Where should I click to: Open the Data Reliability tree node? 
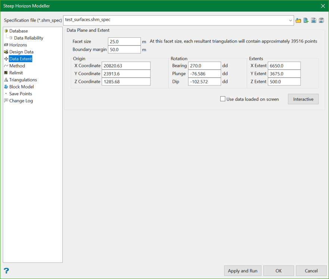28,38
